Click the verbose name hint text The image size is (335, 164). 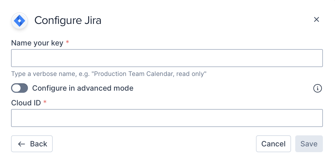click(109, 74)
